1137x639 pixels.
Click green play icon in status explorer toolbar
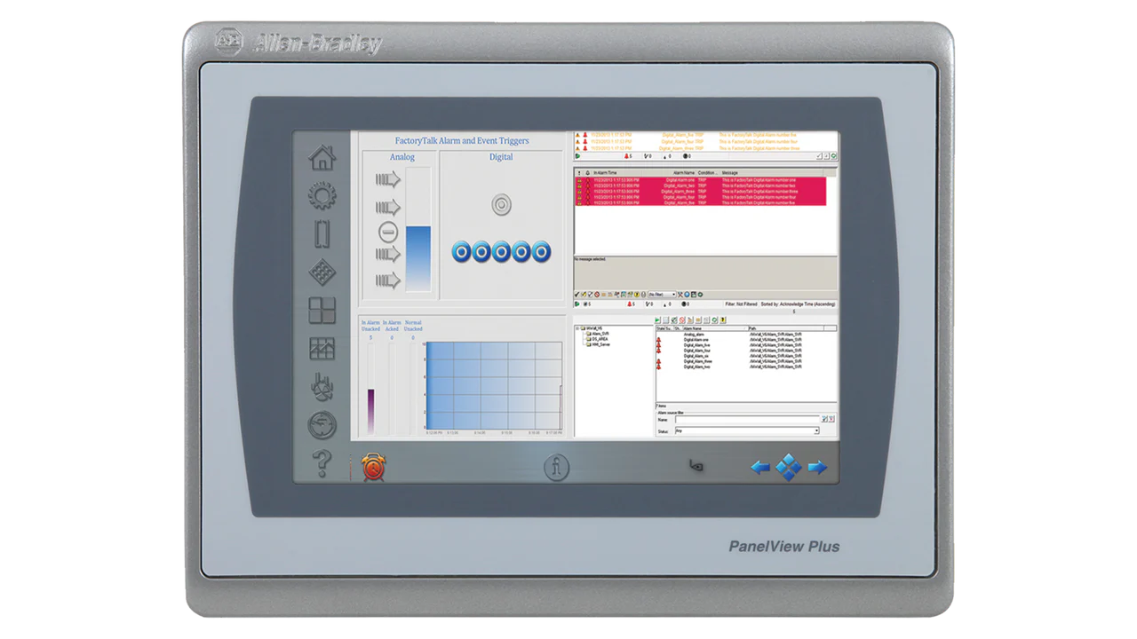pyautogui.click(x=657, y=319)
